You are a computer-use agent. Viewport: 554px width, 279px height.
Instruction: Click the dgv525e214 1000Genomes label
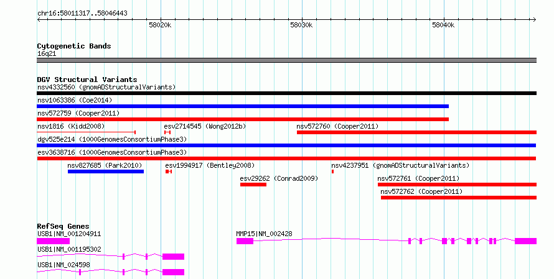(x=112, y=139)
